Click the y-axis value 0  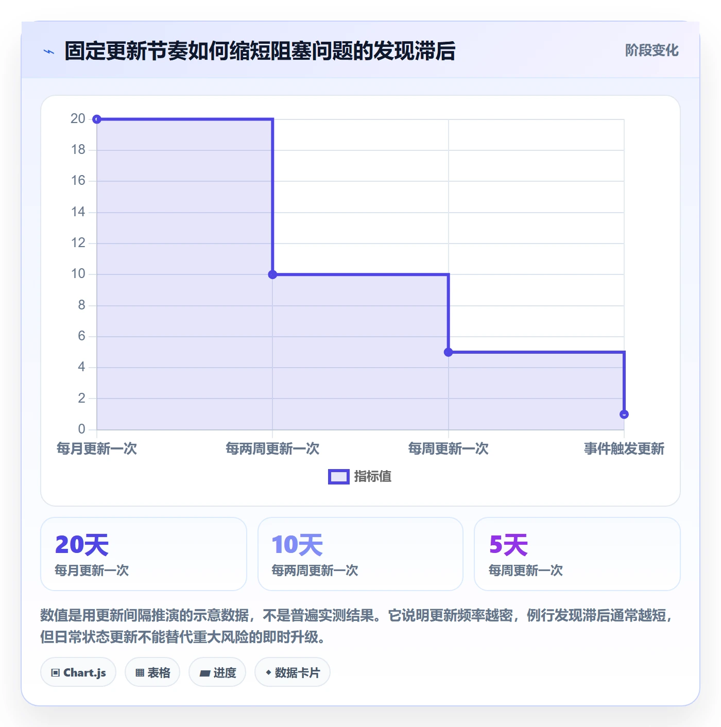(81, 429)
